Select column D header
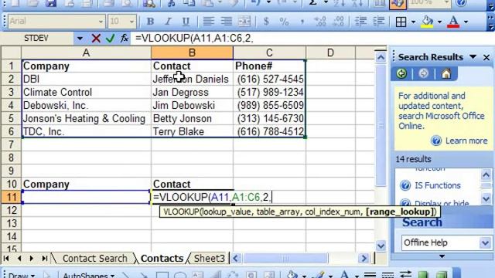 click(x=330, y=53)
